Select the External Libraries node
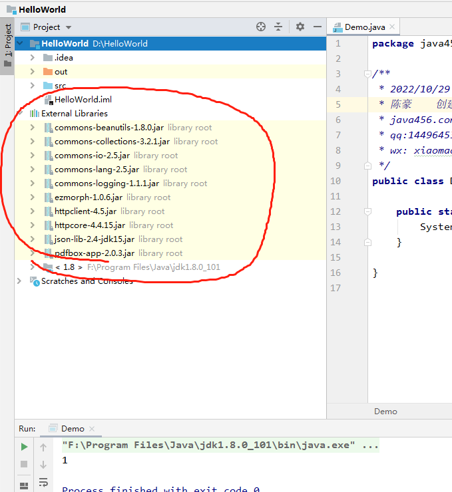Screen dimensions: 452x492 coord(75,114)
